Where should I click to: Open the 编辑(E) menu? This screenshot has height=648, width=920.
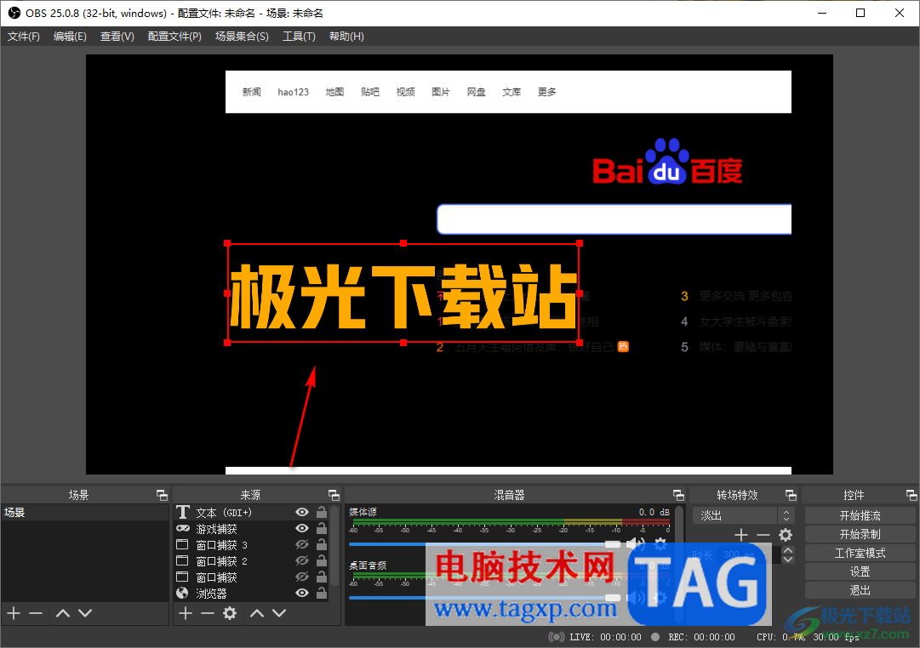[x=70, y=37]
